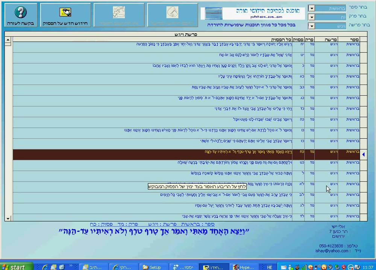Open link בכל מכל כל מגוון תוכנות

[251, 25]
